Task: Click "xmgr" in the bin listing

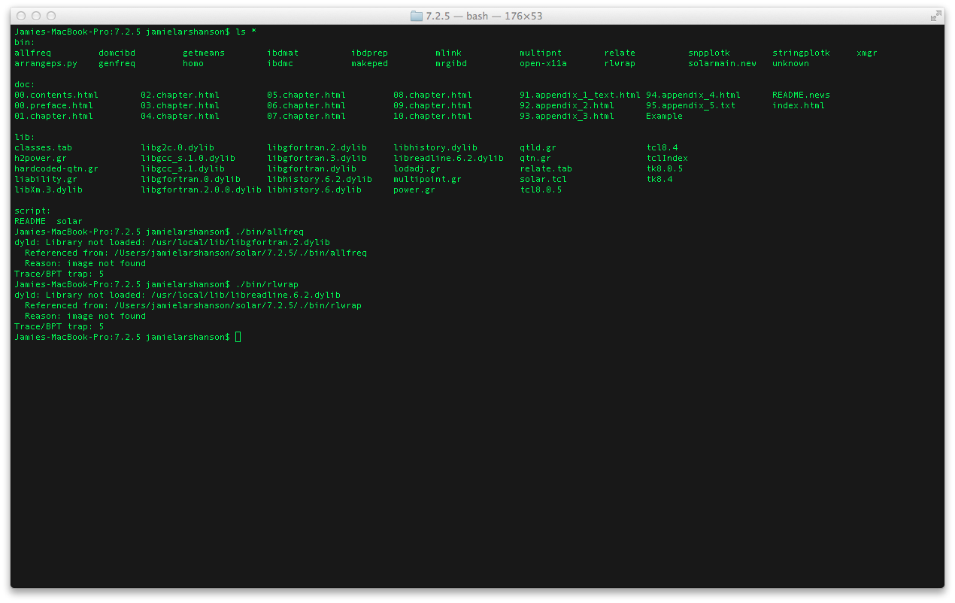Action: pos(866,53)
